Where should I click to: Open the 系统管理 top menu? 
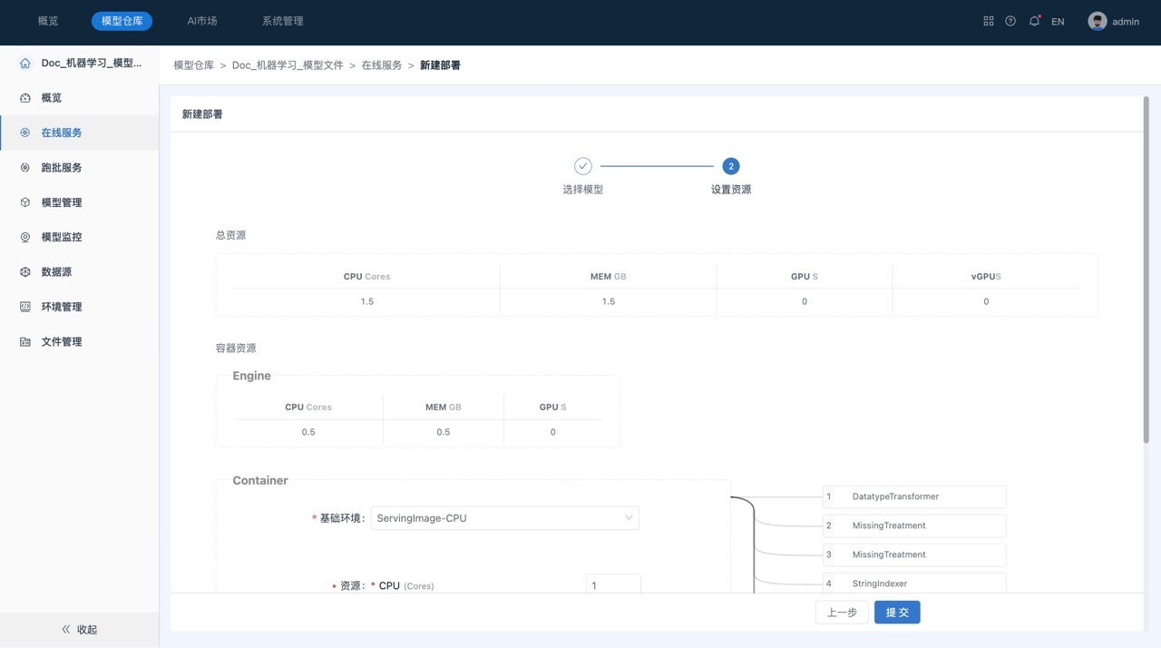pos(282,21)
